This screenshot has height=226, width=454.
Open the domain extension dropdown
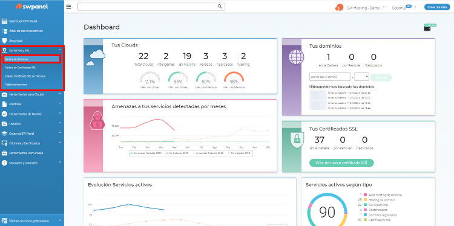(x=361, y=77)
